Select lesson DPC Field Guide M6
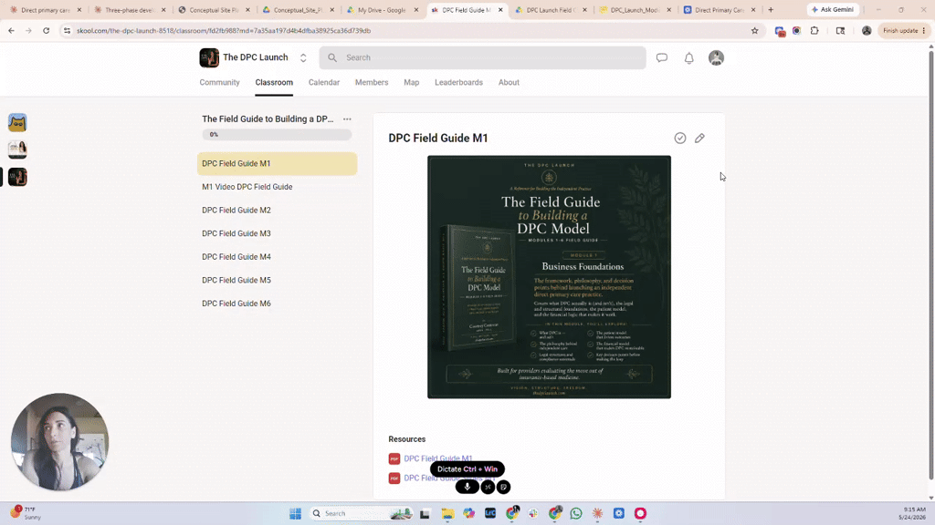This screenshot has height=525, width=935. [278, 304]
